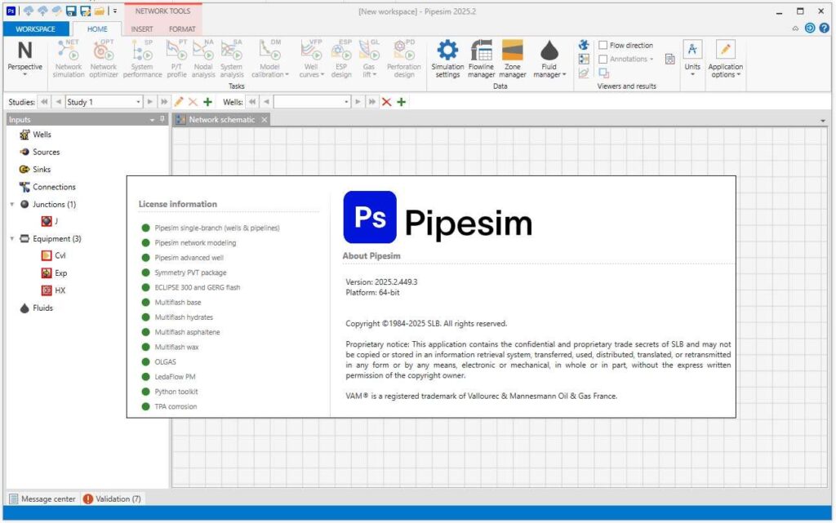
Task: Open the Inputs panel options arrow
Action: [152, 120]
